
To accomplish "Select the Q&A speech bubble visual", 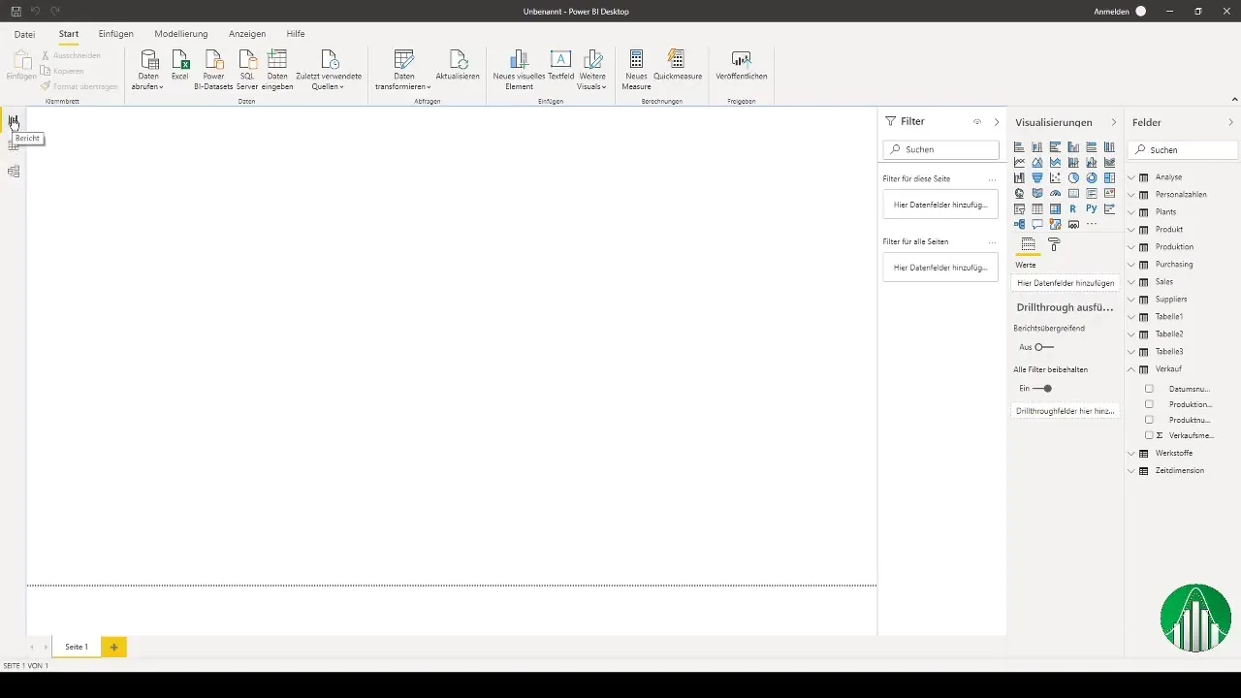I will click(x=1037, y=224).
